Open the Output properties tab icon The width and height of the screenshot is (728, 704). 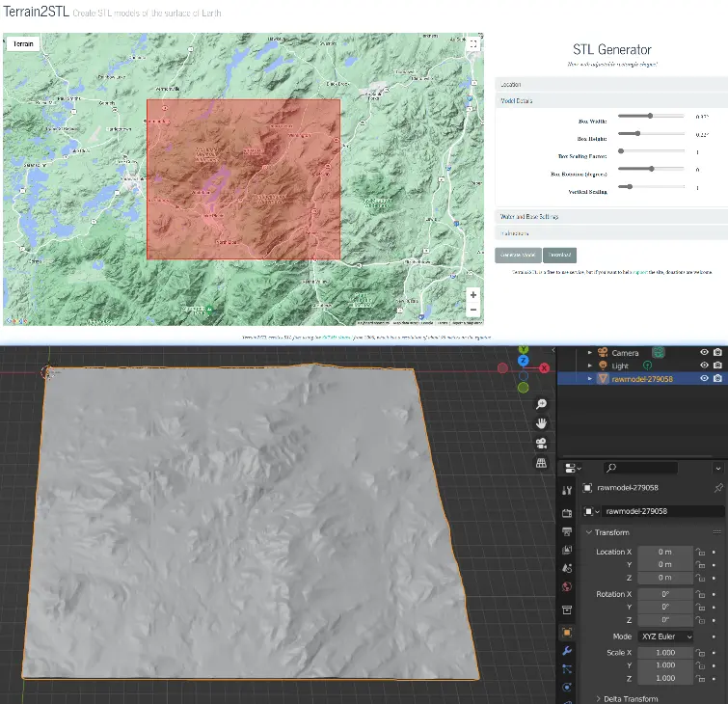click(567, 531)
